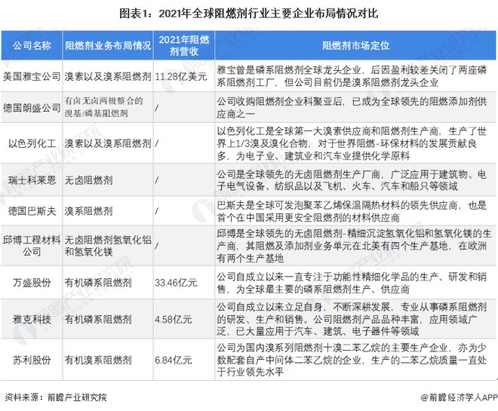
Task: Click the 邱博工程材料公司 cell
Action: tap(32, 246)
